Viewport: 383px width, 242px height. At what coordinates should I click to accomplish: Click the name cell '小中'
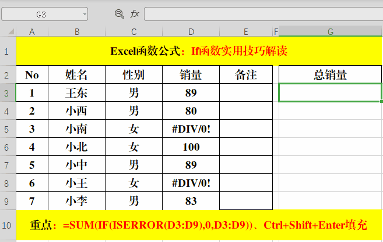(77, 165)
